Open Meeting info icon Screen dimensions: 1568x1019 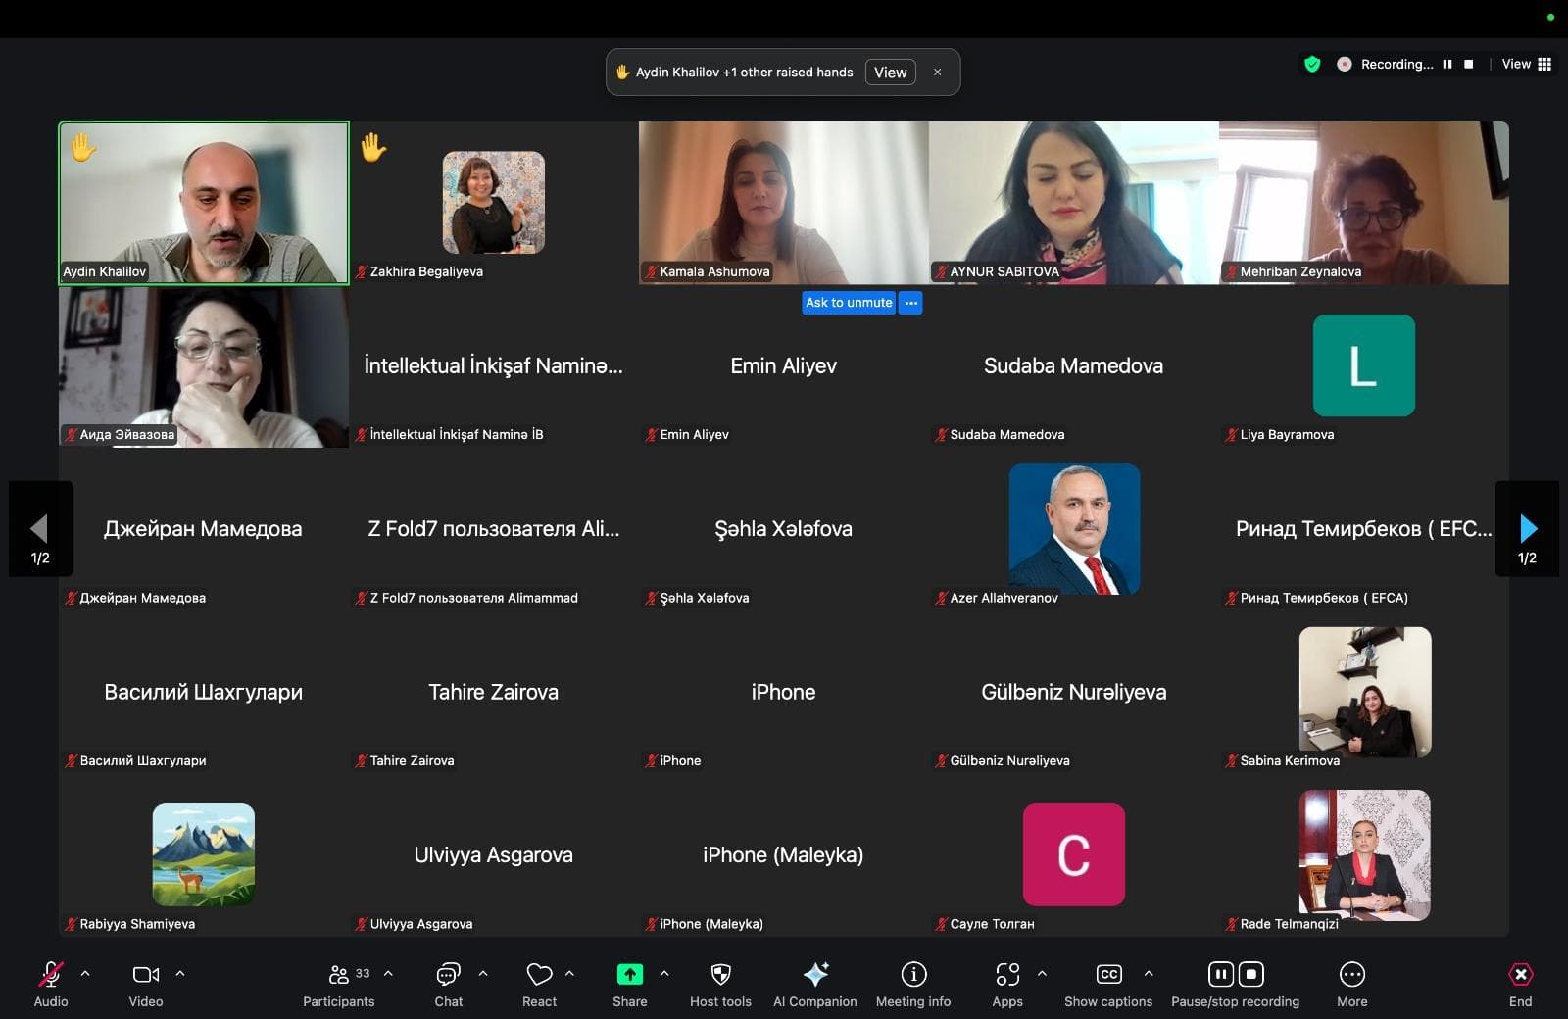913,974
